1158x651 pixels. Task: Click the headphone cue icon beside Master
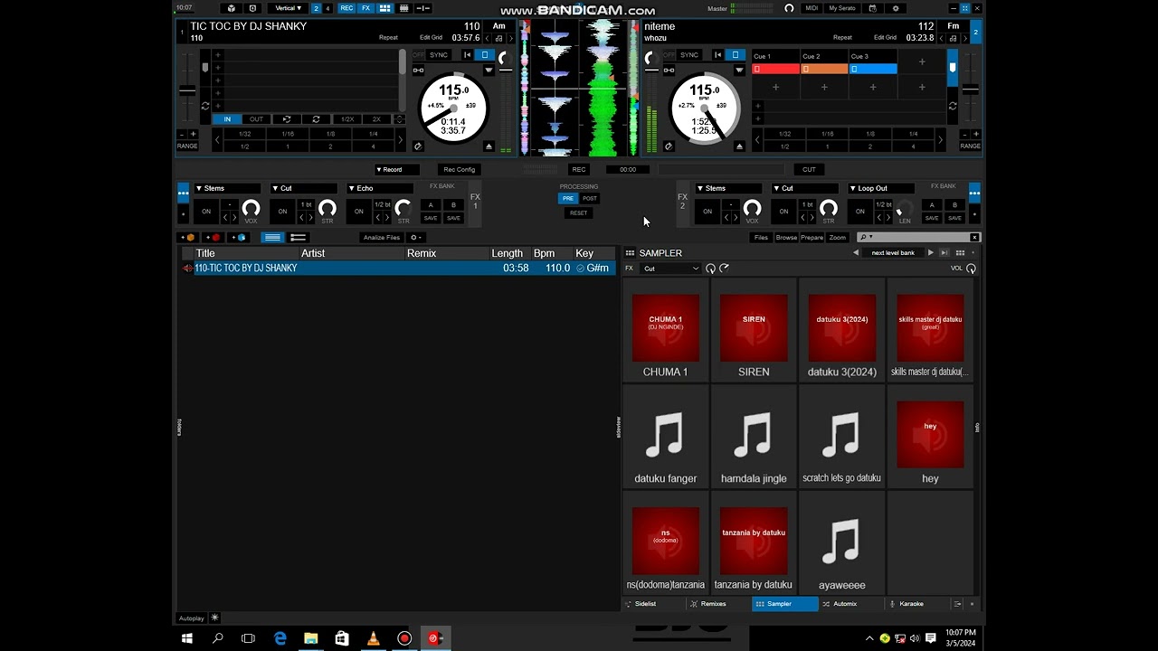pyautogui.click(x=789, y=8)
